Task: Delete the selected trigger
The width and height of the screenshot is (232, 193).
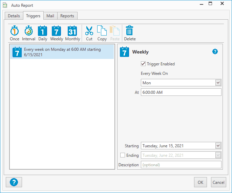Action: click(x=130, y=33)
